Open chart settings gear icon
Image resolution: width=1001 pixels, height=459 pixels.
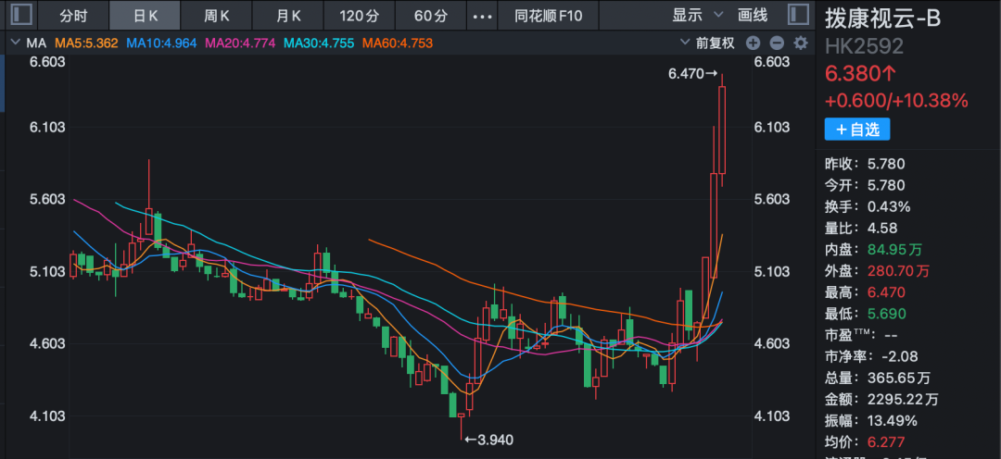801,43
